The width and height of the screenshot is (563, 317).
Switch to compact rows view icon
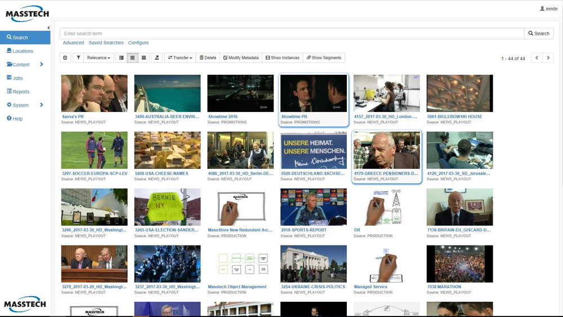click(144, 58)
